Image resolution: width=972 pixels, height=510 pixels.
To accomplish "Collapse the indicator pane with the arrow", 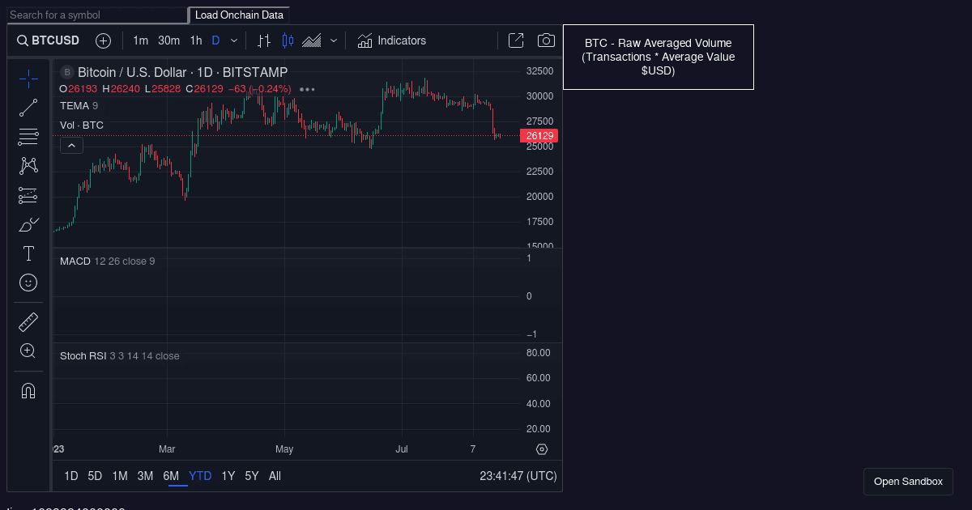I will [x=71, y=144].
